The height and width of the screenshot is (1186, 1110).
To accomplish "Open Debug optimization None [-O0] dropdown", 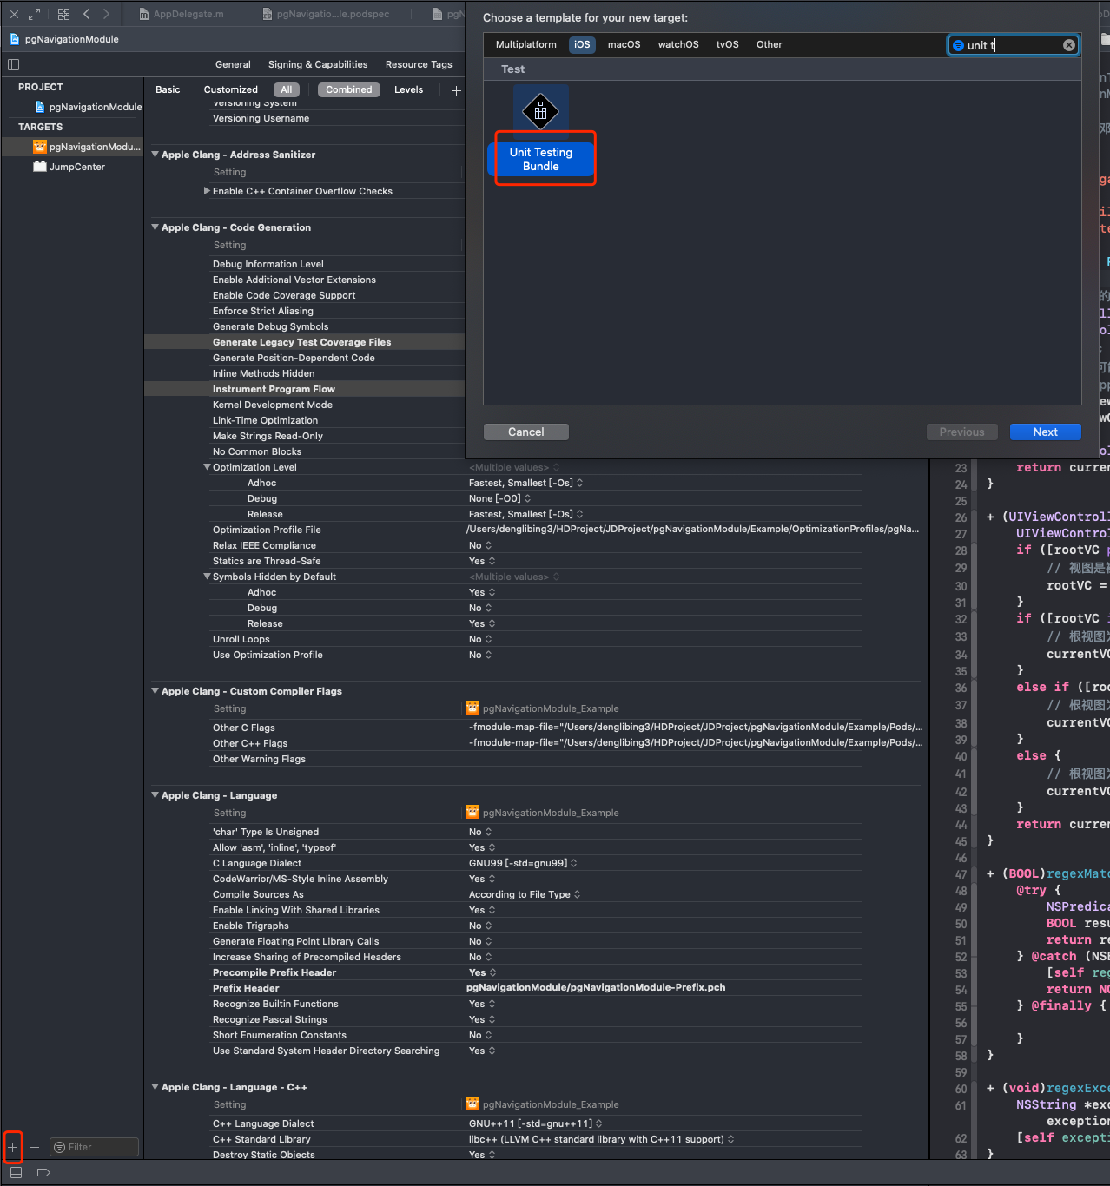I will pyautogui.click(x=499, y=498).
